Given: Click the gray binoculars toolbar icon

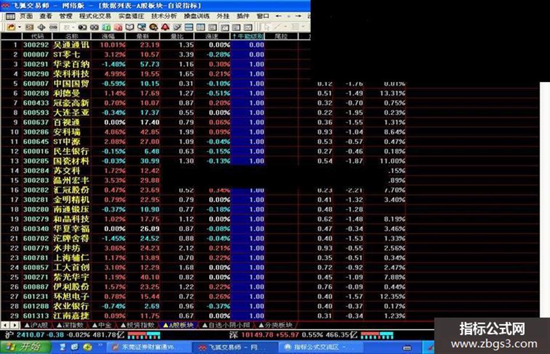Looking at the screenshot, I should click(94, 27).
